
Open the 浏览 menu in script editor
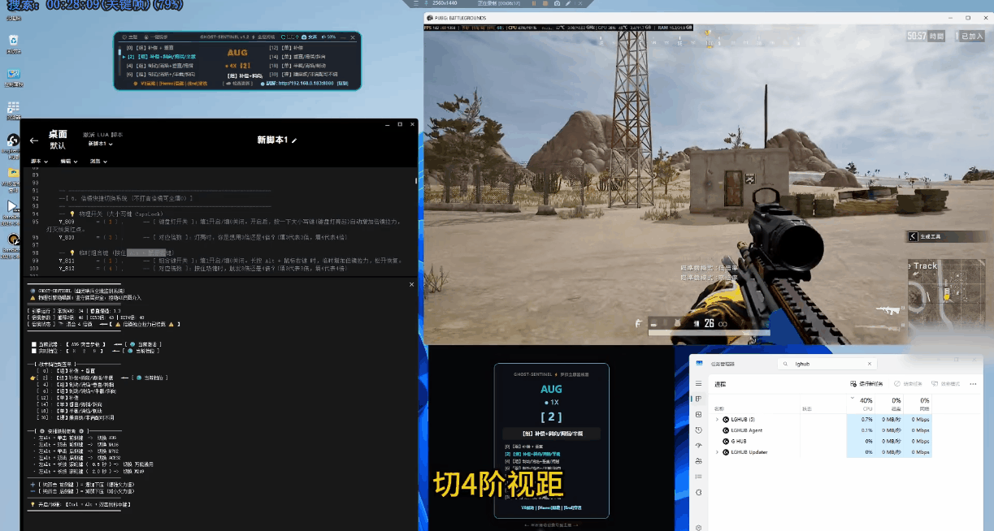tap(98, 162)
